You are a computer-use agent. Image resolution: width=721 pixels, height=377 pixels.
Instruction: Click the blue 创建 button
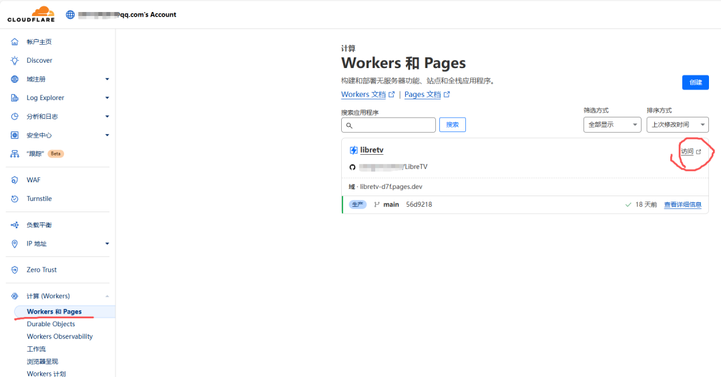pyautogui.click(x=695, y=82)
